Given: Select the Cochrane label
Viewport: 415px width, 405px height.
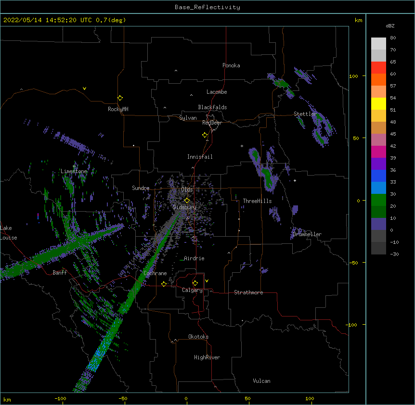Looking at the screenshot, I should click(x=155, y=273).
